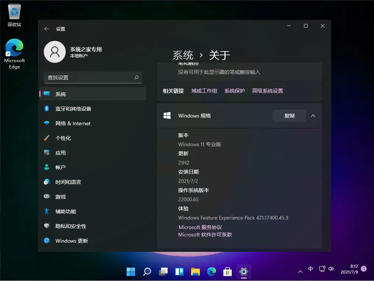Image resolution: width=374 pixels, height=281 pixels.
Task: Click the back arrow in Settings
Action: tap(46, 29)
